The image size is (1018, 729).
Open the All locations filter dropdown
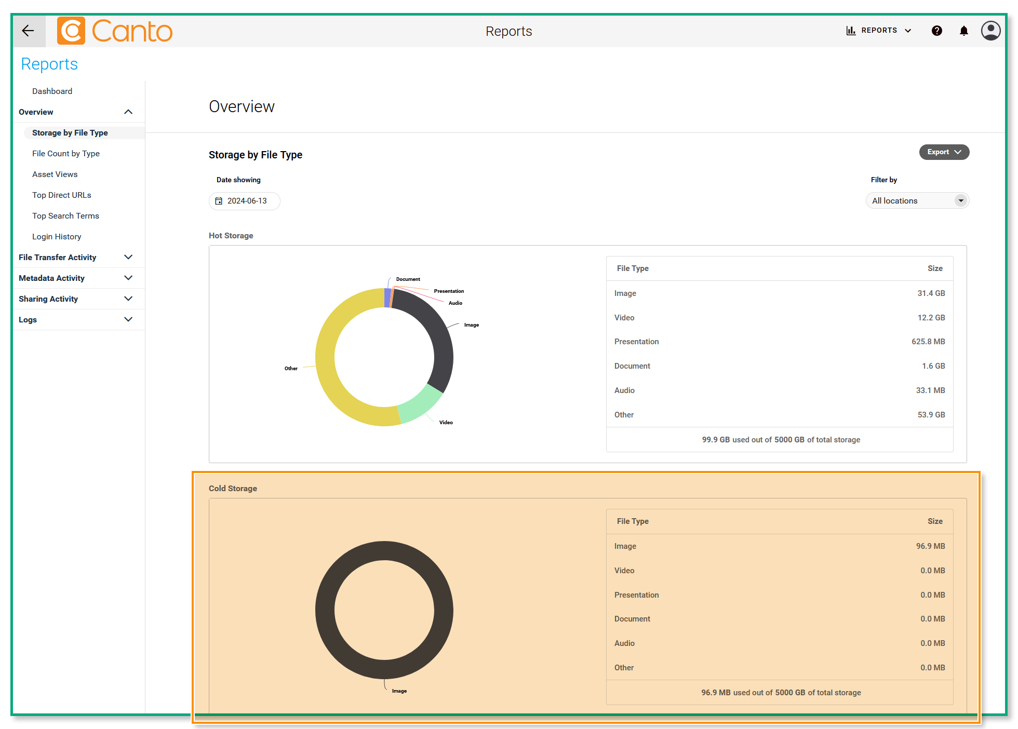[917, 201]
